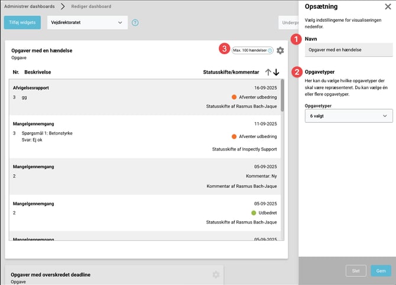Click the Slet button
Screen dimensions: 396x285
pos(356,270)
